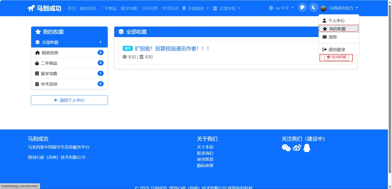Collapse the 马到成功官方 user menu

[339, 8]
